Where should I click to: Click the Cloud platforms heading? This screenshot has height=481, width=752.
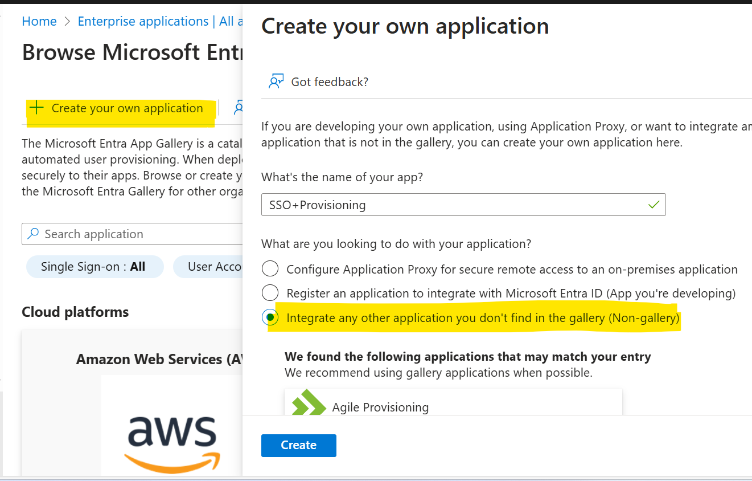(75, 312)
